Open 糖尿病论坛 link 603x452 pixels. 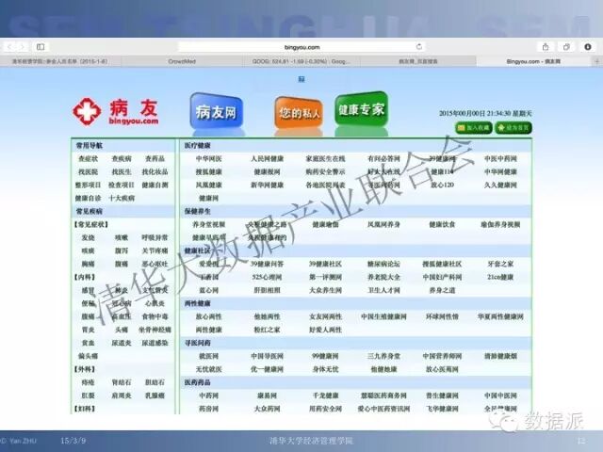pyautogui.click(x=383, y=264)
